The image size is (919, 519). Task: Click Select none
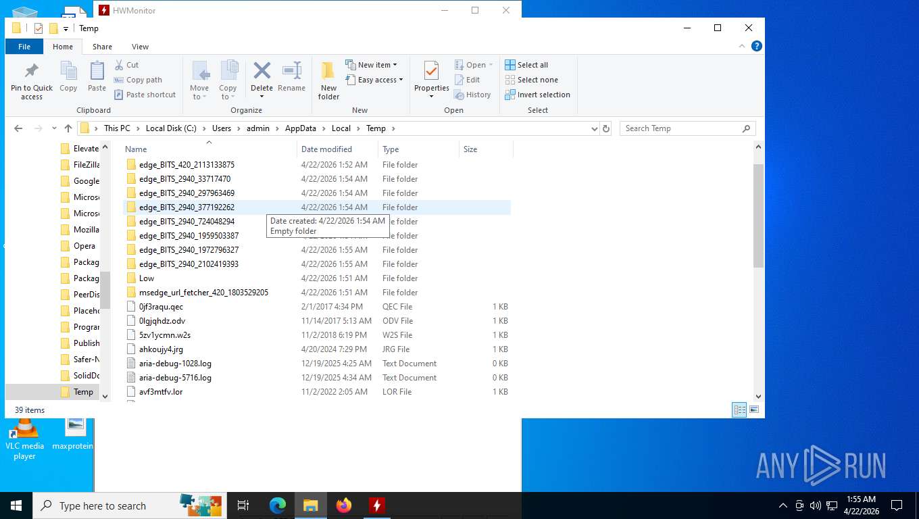(x=531, y=80)
